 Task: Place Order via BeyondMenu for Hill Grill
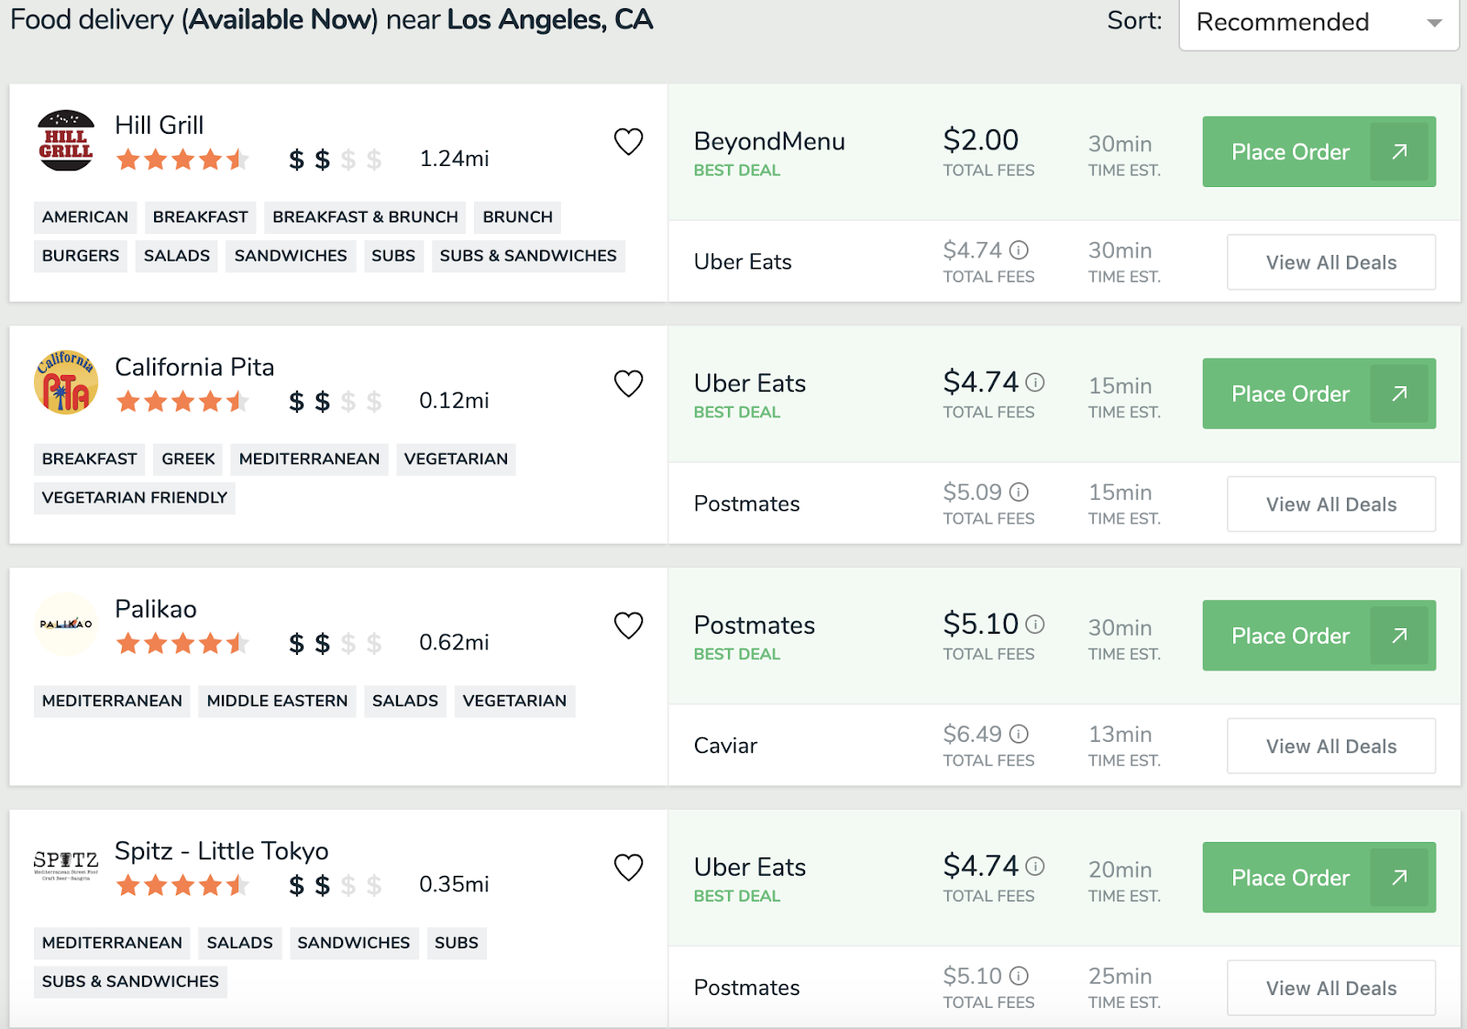click(1318, 152)
